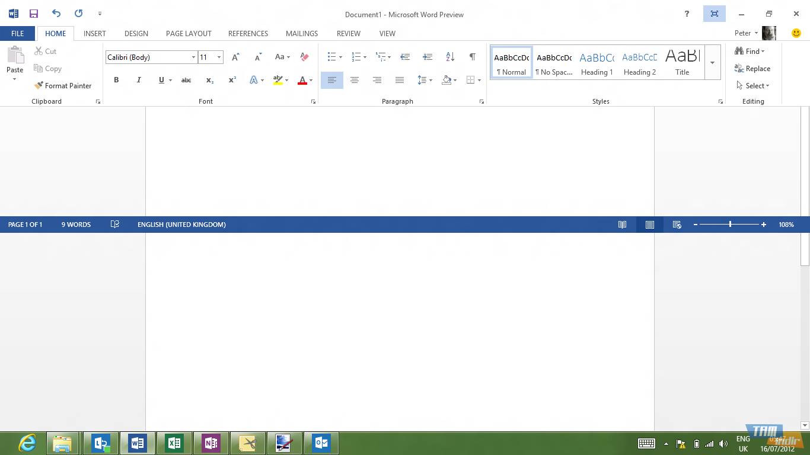Open the font size dropdown
810x455 pixels.
[219, 57]
